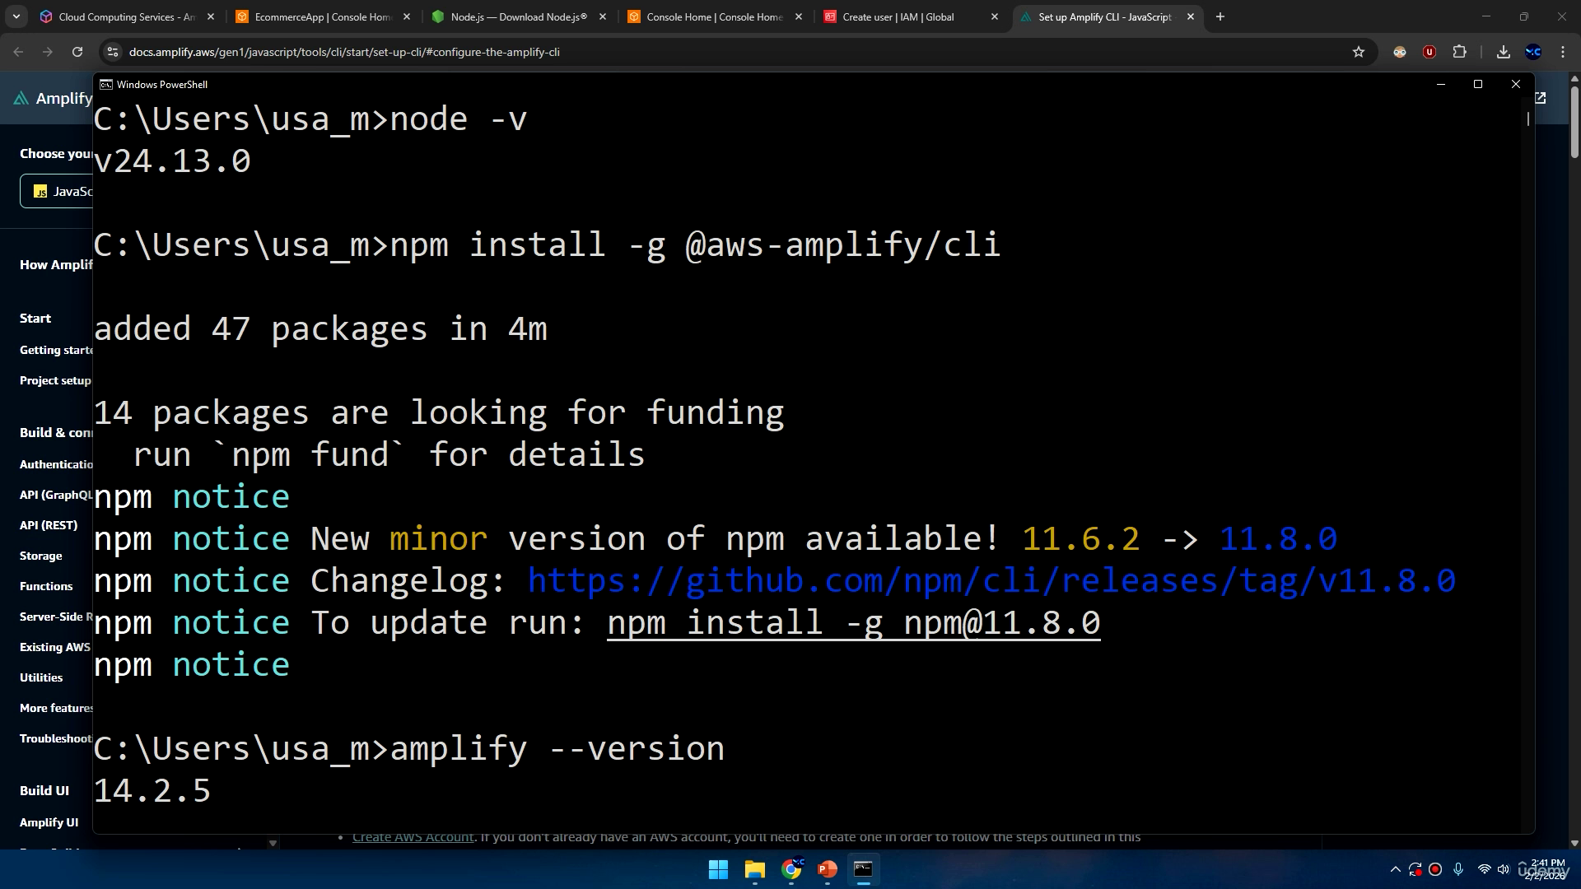Image resolution: width=1581 pixels, height=889 pixels.
Task: Open the volume control tray icon
Action: pyautogui.click(x=1504, y=869)
